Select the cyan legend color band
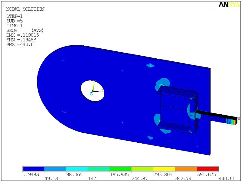The height and width of the screenshot is (182, 242). pyautogui.click(x=77, y=169)
